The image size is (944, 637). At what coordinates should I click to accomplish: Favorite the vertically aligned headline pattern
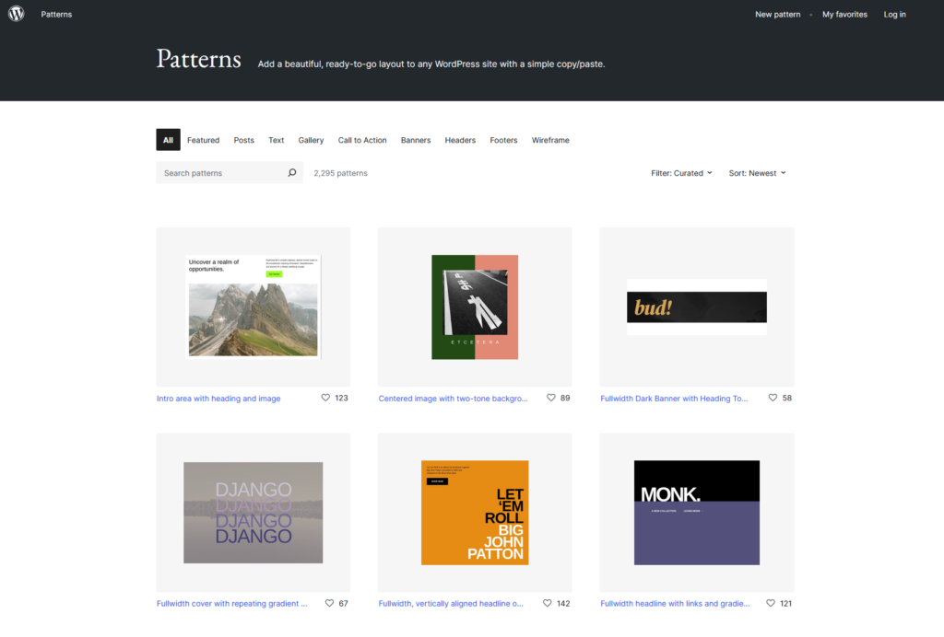(548, 603)
